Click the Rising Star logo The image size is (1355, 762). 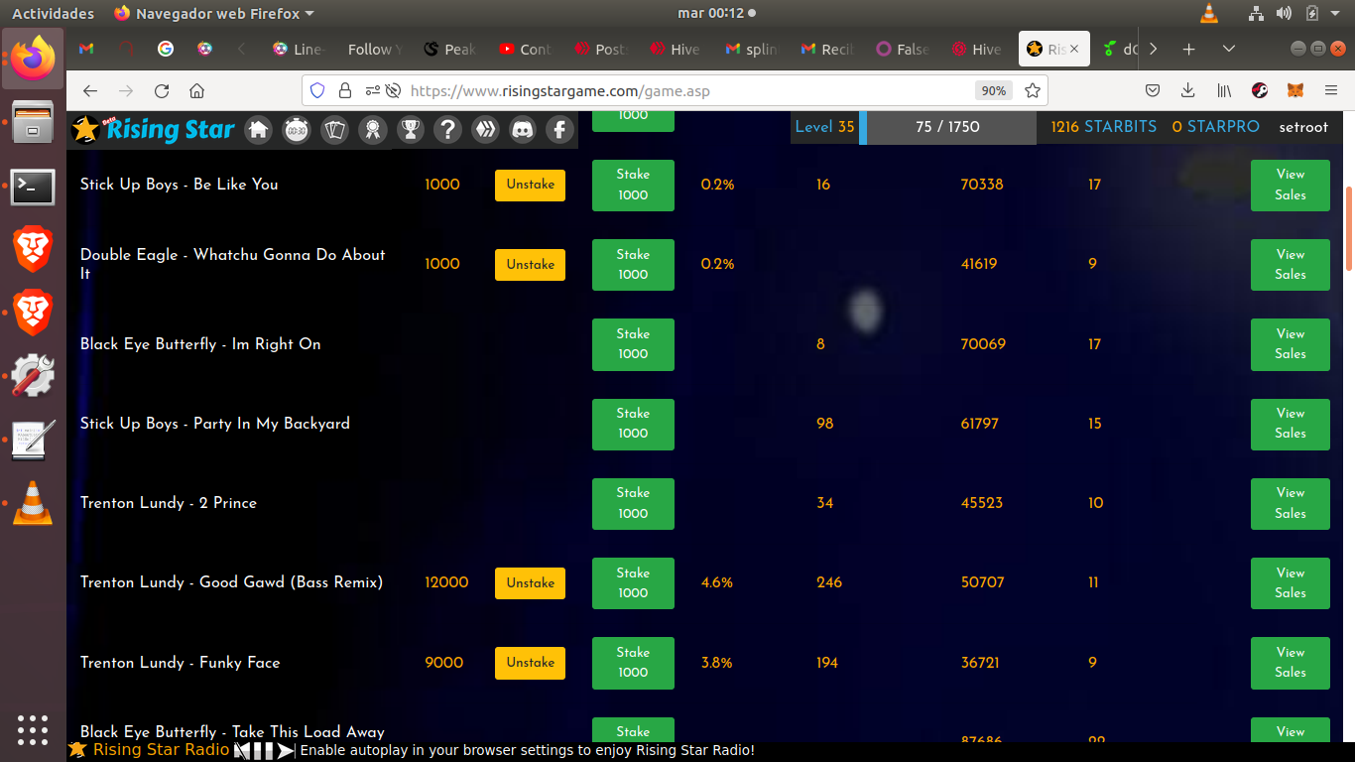pos(154,129)
